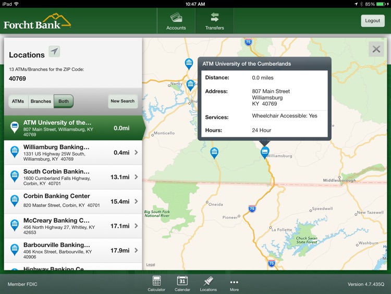Click I-75 shield near Pioneer
Image resolution: width=391 pixels, height=294 pixels.
point(252,208)
